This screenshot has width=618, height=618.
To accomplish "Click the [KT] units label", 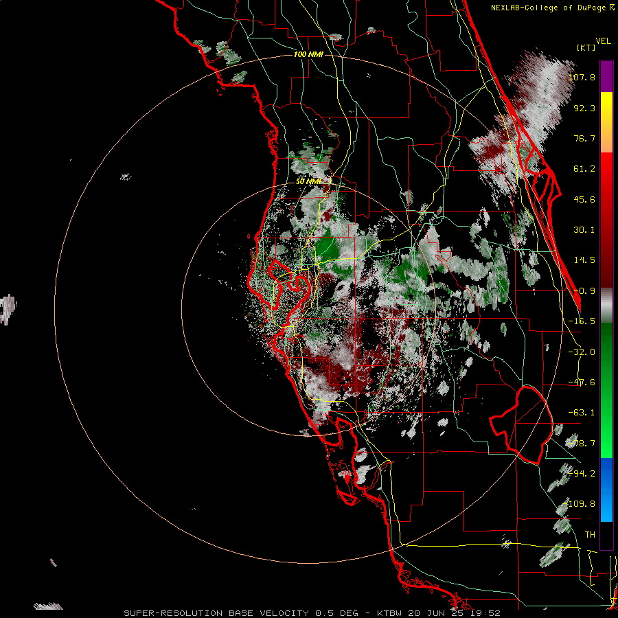I will (586, 47).
